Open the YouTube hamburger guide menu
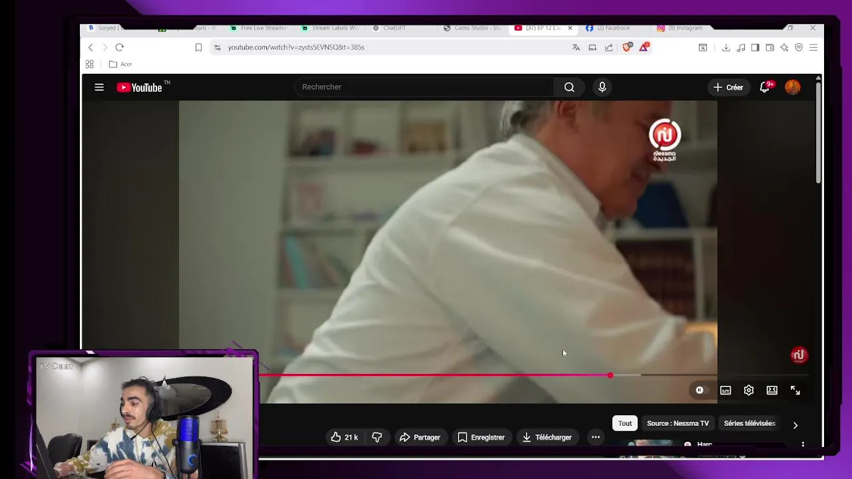This screenshot has height=479, width=852. [99, 87]
